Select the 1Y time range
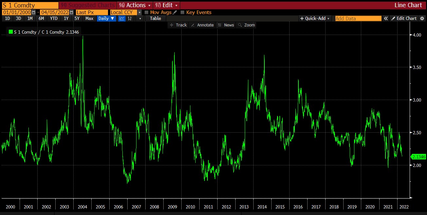This screenshot has width=427, height=215. pos(66,19)
